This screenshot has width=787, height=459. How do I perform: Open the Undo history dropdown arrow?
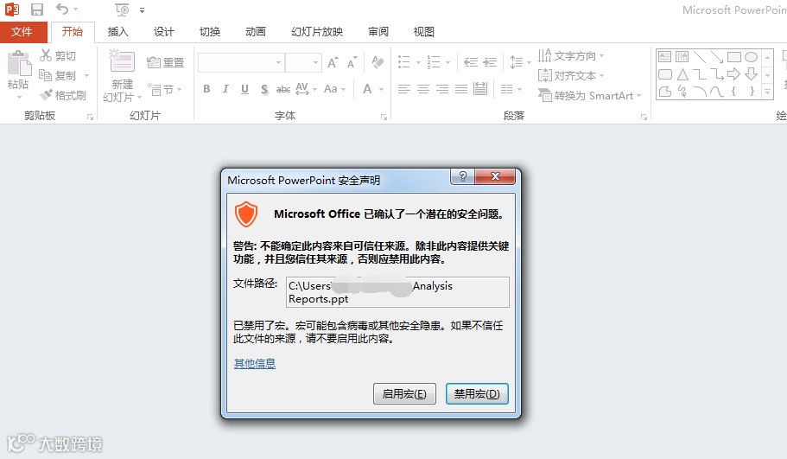pos(76,10)
